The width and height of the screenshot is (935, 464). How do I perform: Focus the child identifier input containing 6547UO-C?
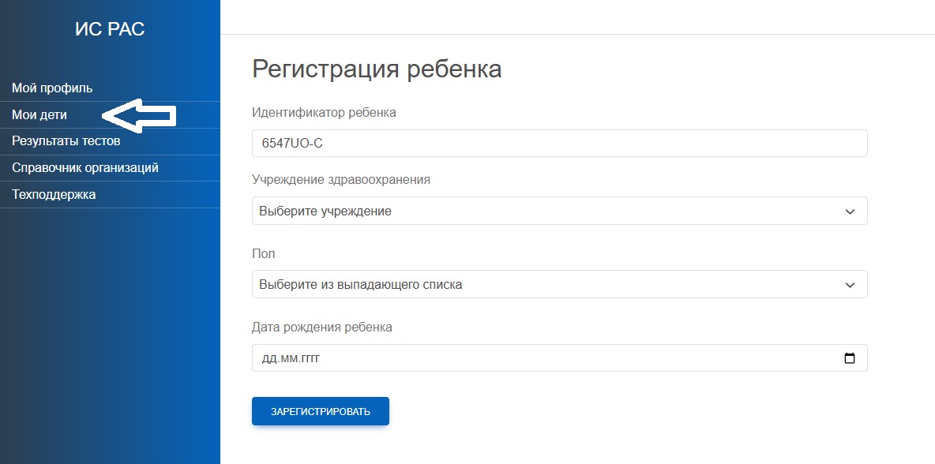[x=559, y=144]
